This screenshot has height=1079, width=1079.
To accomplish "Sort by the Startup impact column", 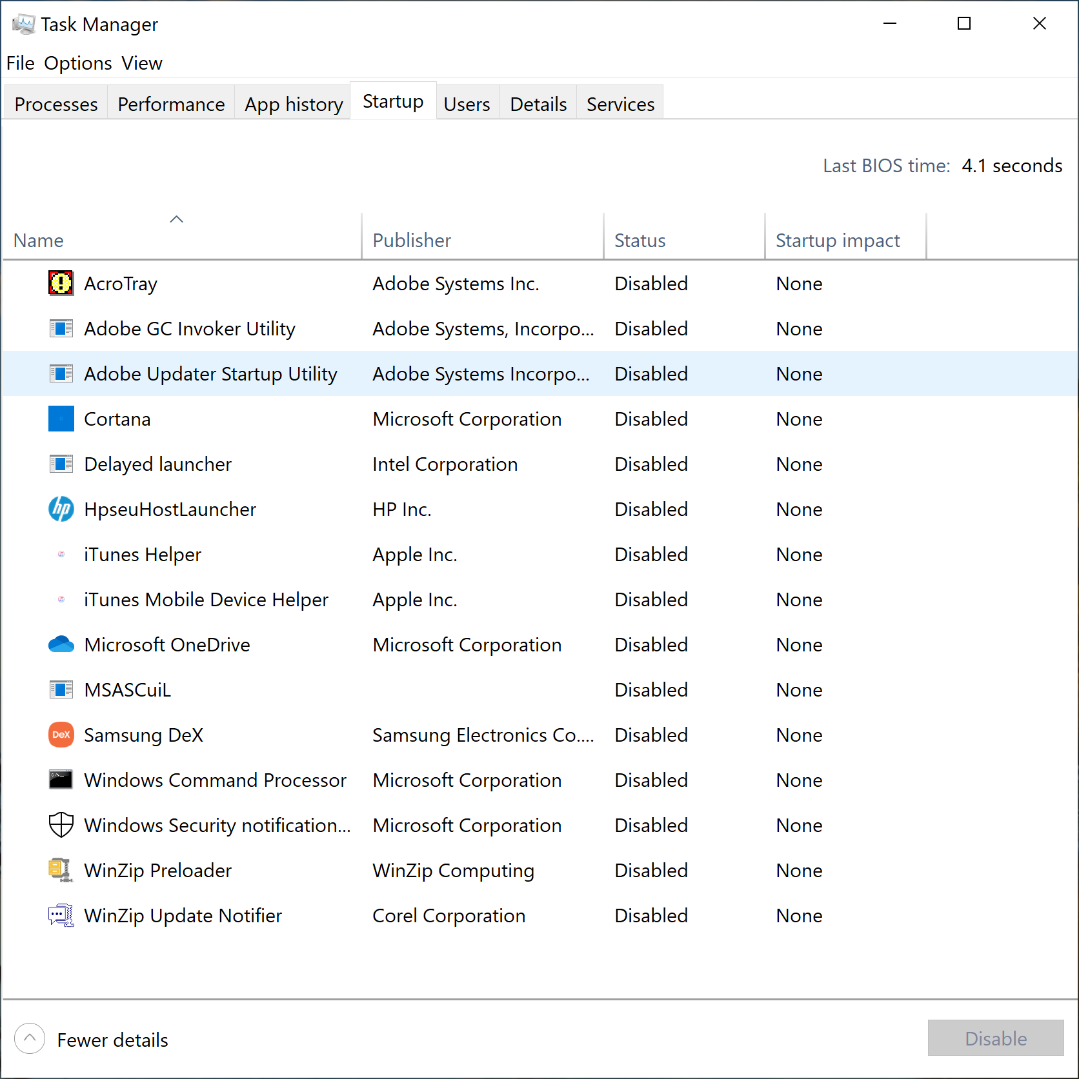I will [x=837, y=241].
